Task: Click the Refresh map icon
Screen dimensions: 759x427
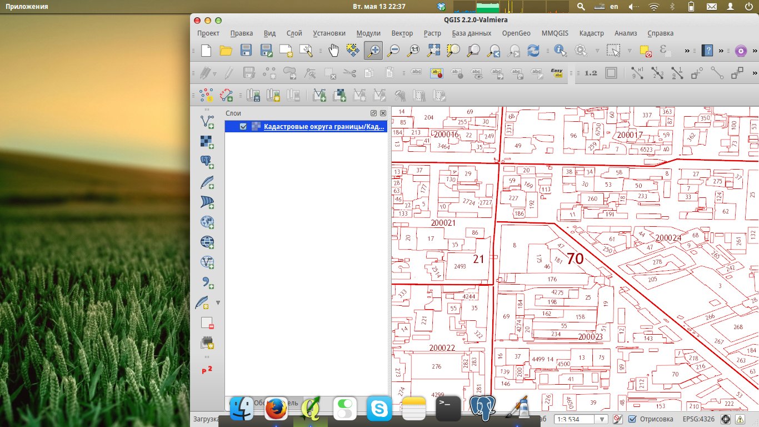Action: coord(533,51)
